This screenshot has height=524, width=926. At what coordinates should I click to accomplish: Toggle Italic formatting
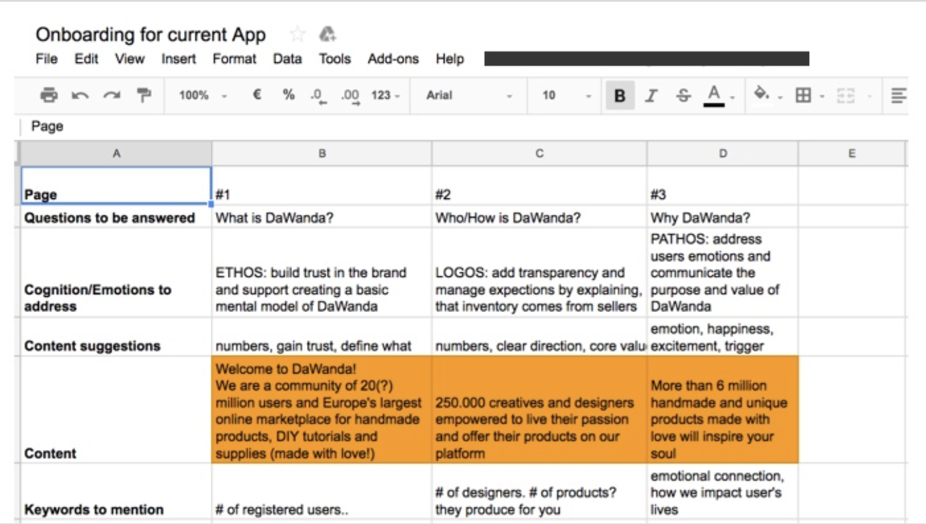coord(651,96)
